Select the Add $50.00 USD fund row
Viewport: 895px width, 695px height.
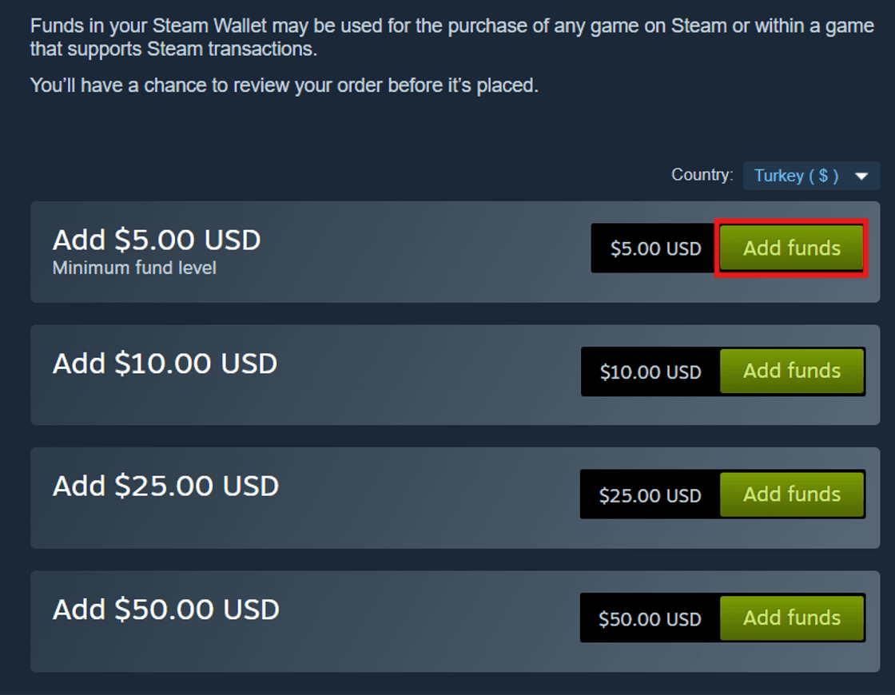tap(320, 621)
